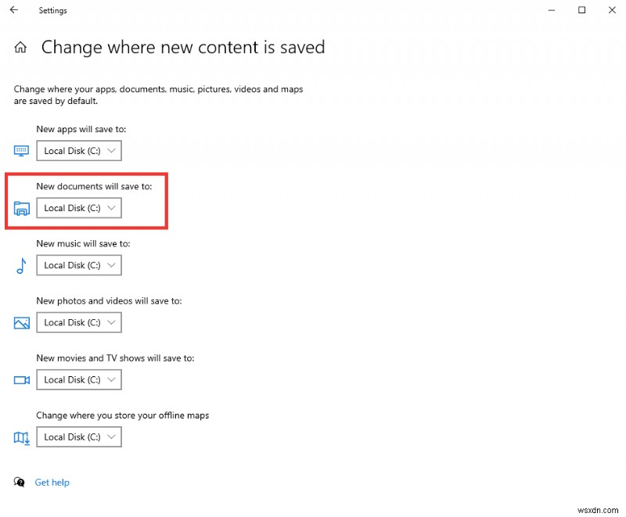Image resolution: width=626 pixels, height=517 pixels.
Task: Click the New documents save icon
Action: [x=21, y=208]
